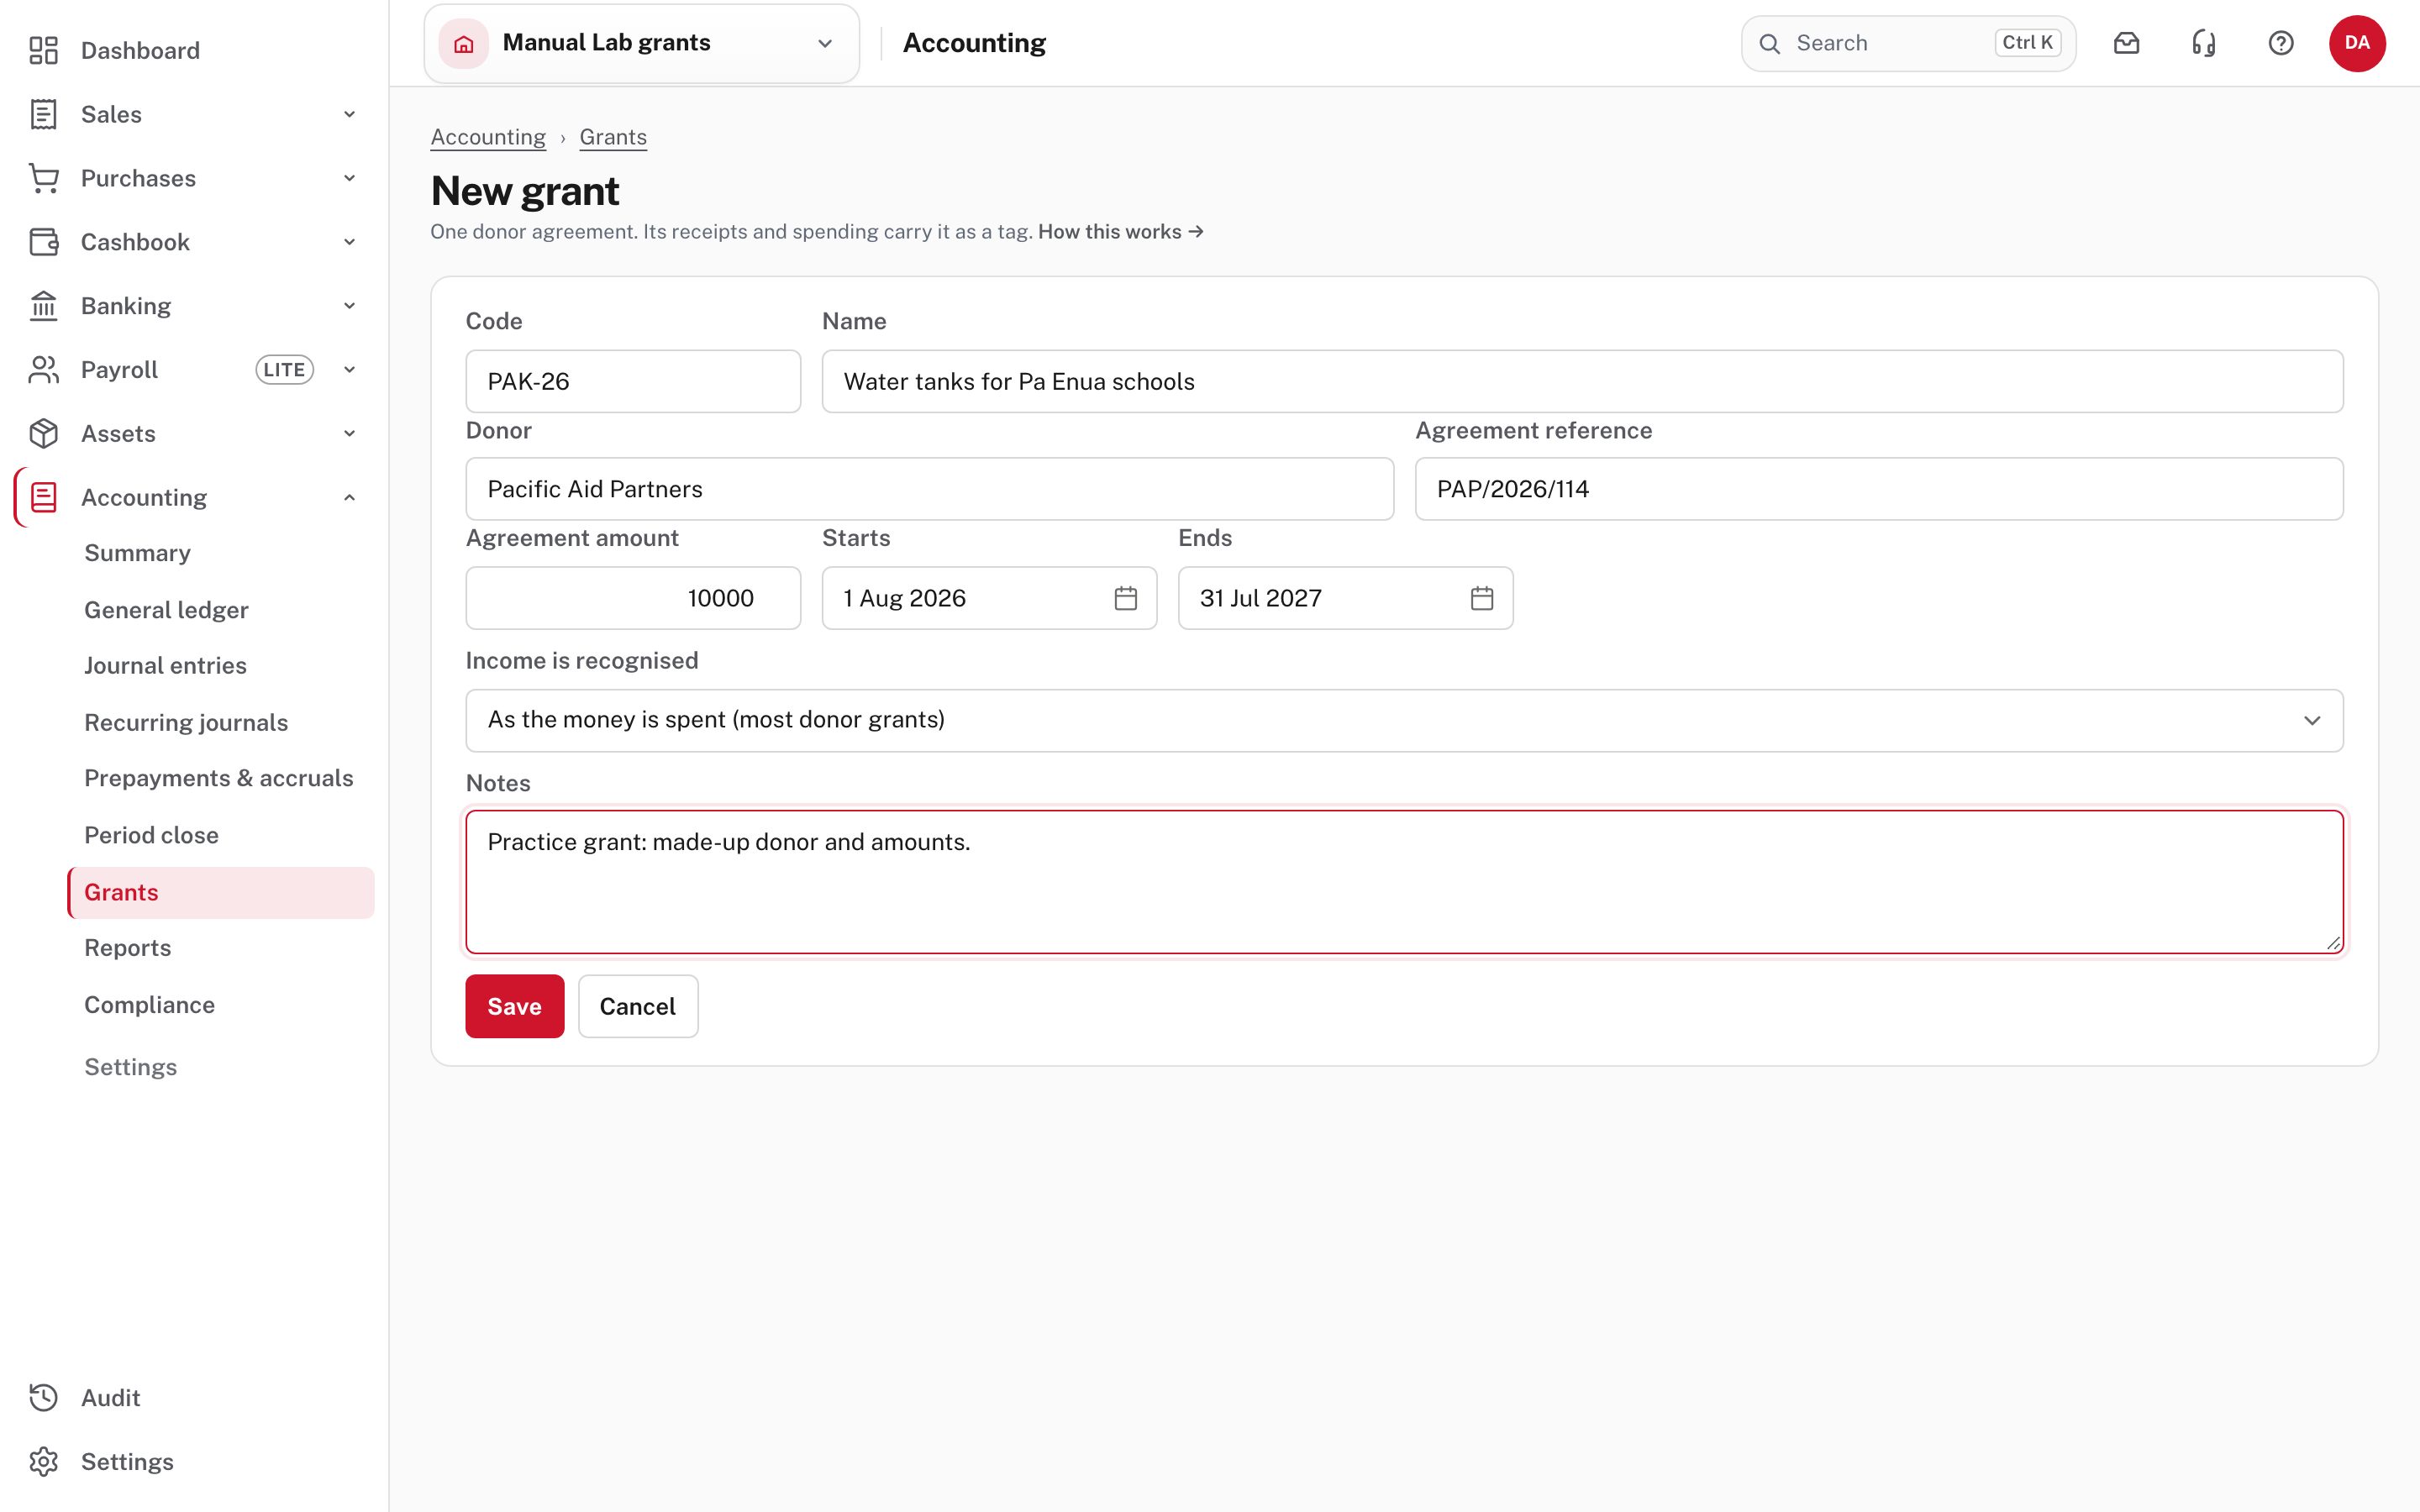Save the new grant
Viewport: 2420px width, 1512px height.
(x=514, y=1006)
